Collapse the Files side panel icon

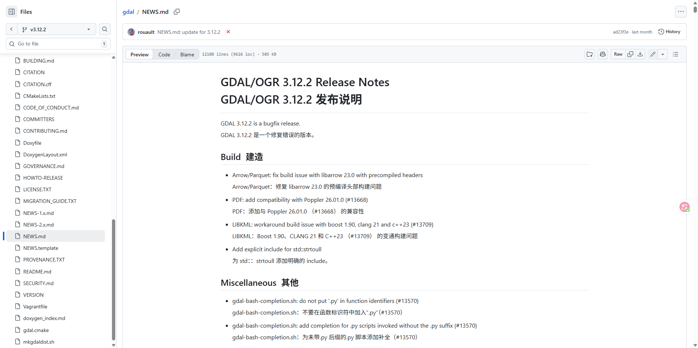click(x=12, y=12)
